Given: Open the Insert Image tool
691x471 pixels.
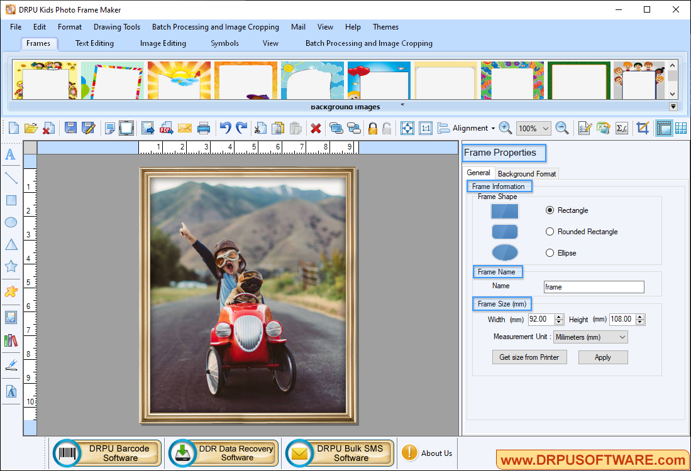Looking at the screenshot, I should [x=10, y=317].
